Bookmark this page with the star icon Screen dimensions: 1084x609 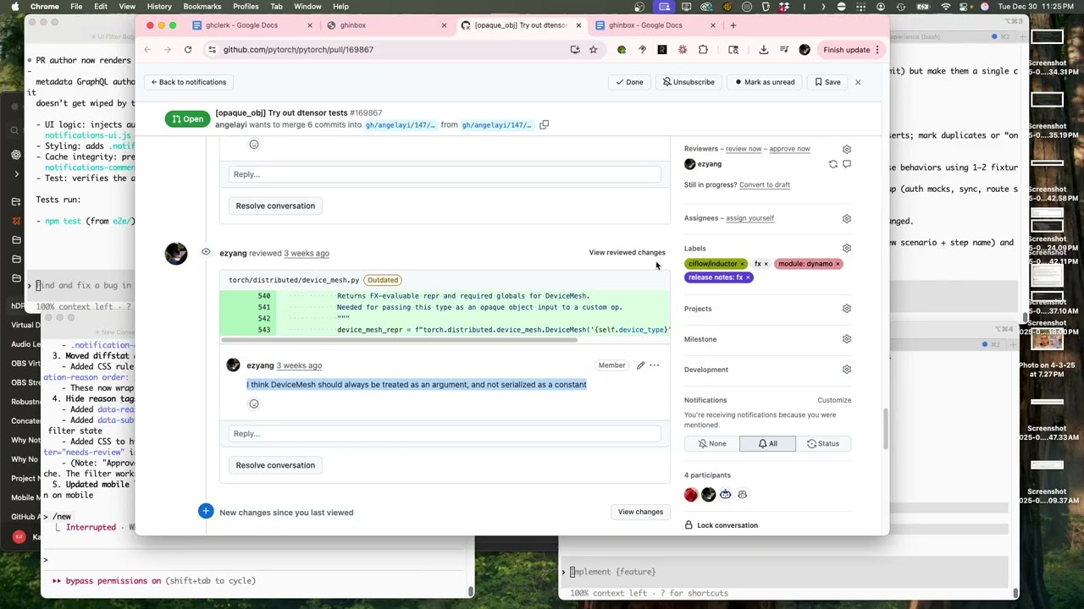click(x=593, y=49)
